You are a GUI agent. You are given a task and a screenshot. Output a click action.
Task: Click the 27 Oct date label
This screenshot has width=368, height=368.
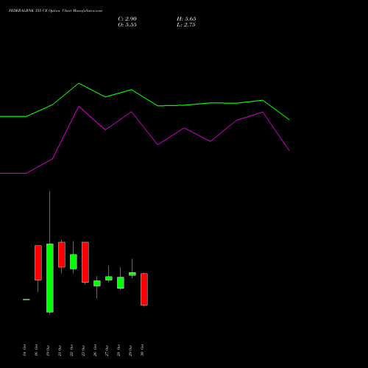tap(107, 350)
